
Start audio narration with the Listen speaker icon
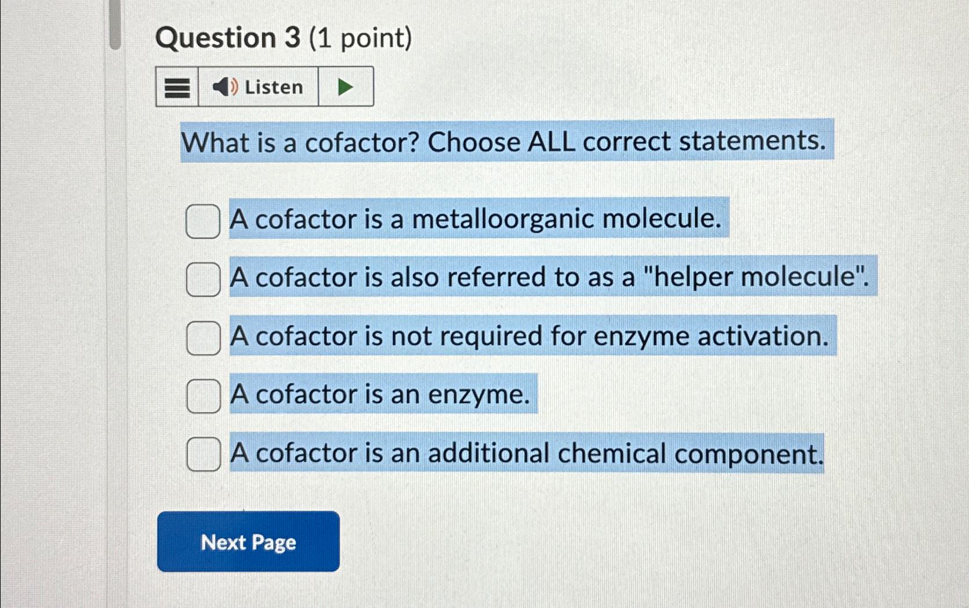pyautogui.click(x=225, y=86)
